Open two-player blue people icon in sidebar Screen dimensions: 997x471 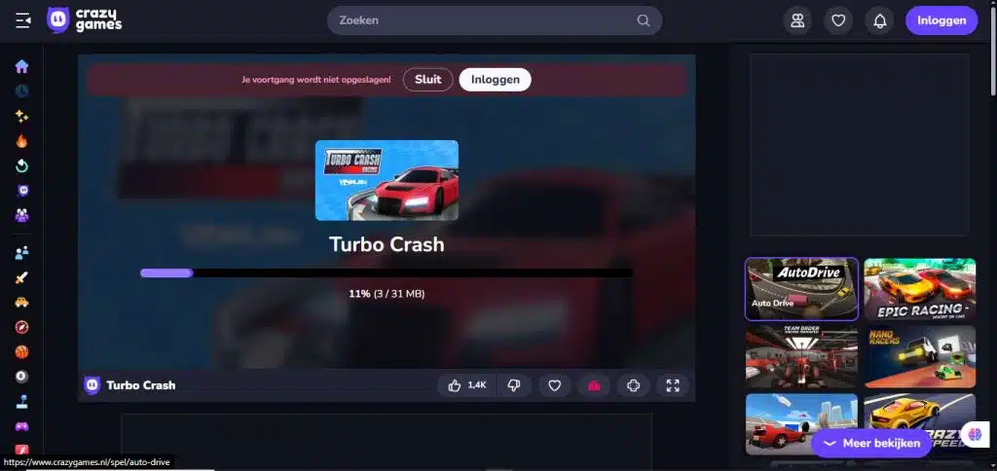[x=21, y=253]
